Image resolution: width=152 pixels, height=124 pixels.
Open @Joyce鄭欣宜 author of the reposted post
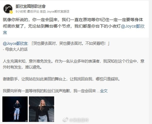tap(15, 43)
